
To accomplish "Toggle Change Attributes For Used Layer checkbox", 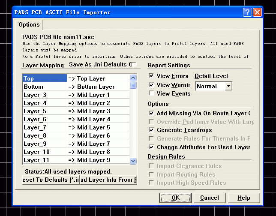I will click(x=151, y=147).
